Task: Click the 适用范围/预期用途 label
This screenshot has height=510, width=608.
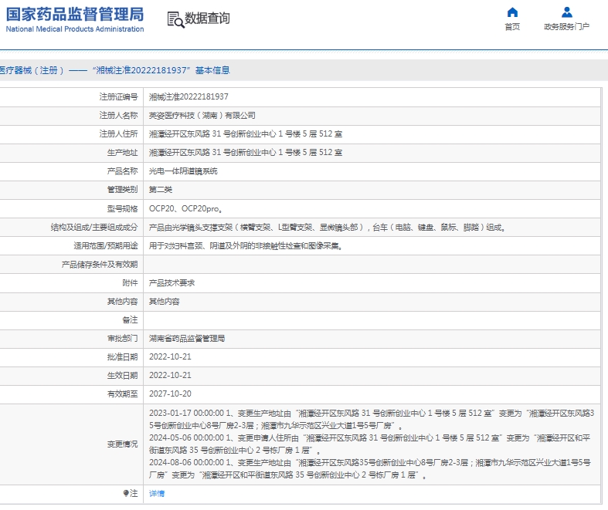Action: click(106, 246)
